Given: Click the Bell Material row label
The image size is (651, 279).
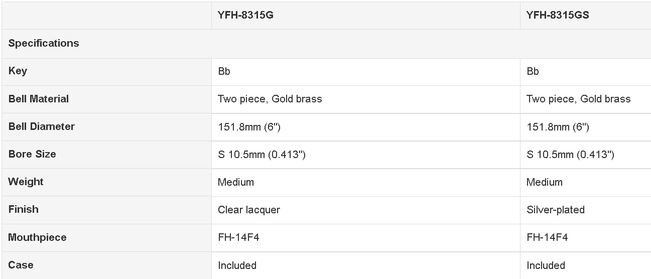Looking at the screenshot, I should tap(39, 99).
